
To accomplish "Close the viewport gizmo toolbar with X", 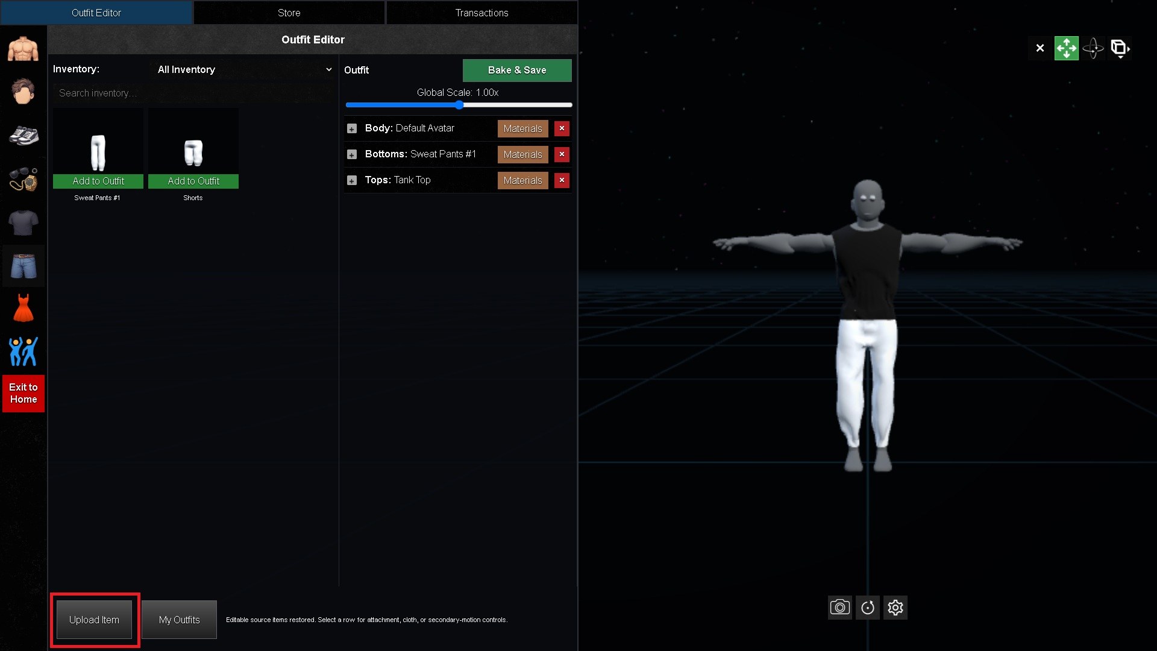I will click(x=1039, y=48).
